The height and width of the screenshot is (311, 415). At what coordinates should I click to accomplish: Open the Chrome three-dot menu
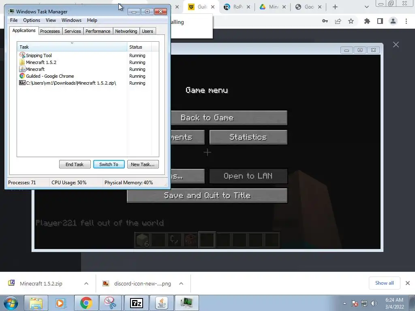[406, 21]
